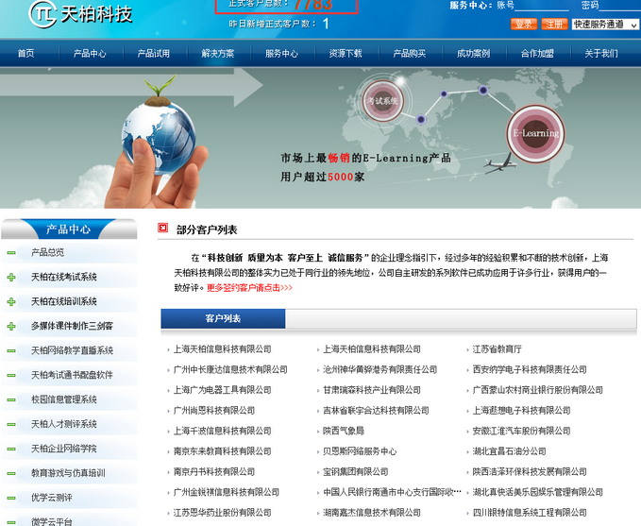Click customer 广州中长康达信息技术有限公司
Screen dimensions: 641x526
tap(230, 370)
